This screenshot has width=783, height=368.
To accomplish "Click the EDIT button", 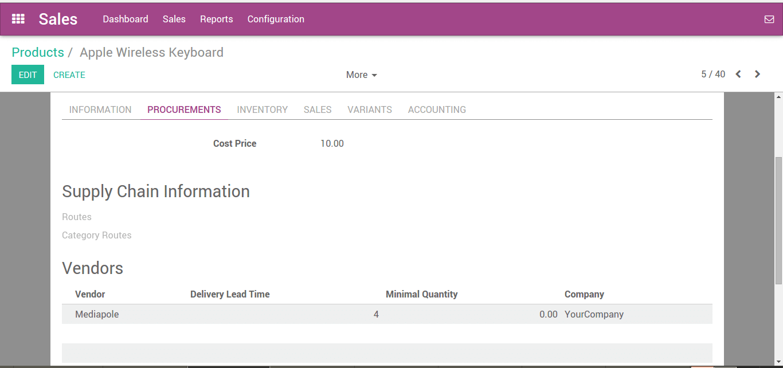I will (x=28, y=75).
